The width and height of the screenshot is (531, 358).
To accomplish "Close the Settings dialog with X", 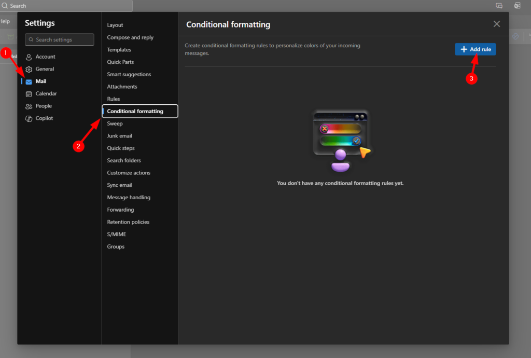I will pyautogui.click(x=496, y=24).
